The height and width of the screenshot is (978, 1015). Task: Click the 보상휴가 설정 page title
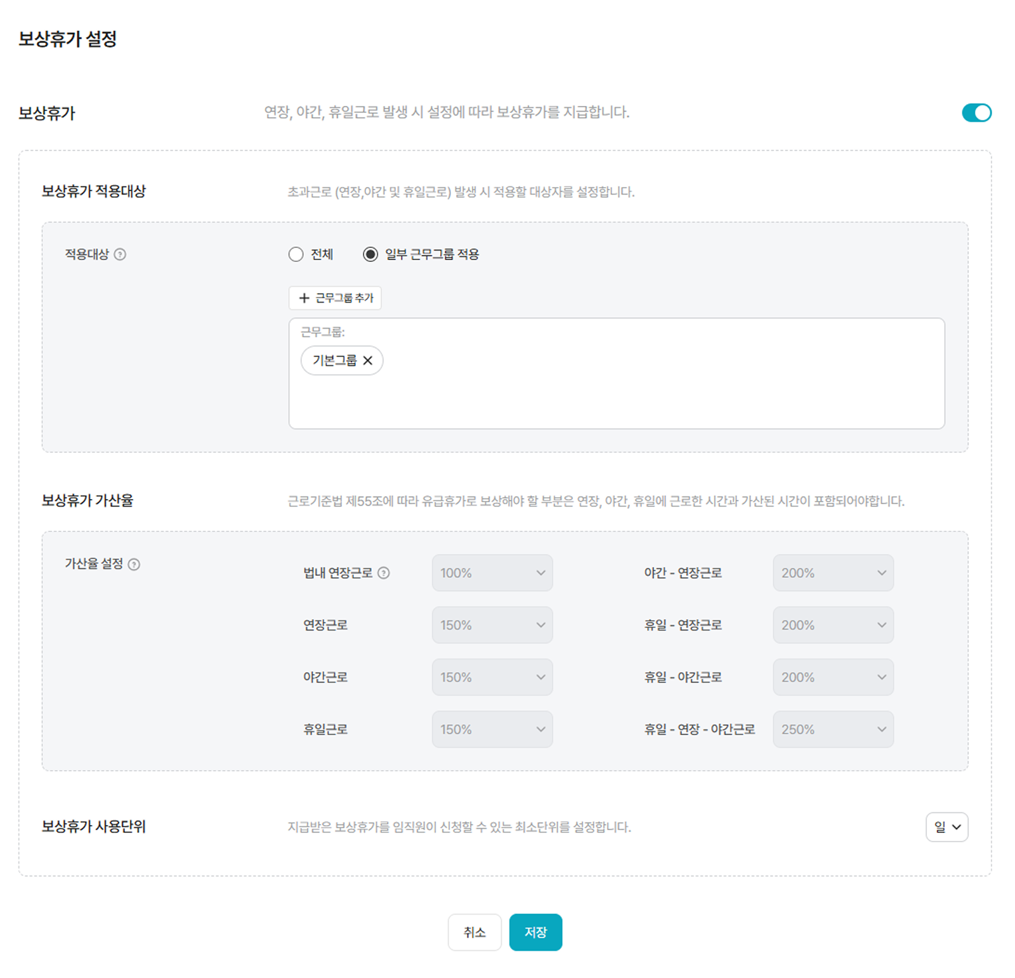[67, 39]
